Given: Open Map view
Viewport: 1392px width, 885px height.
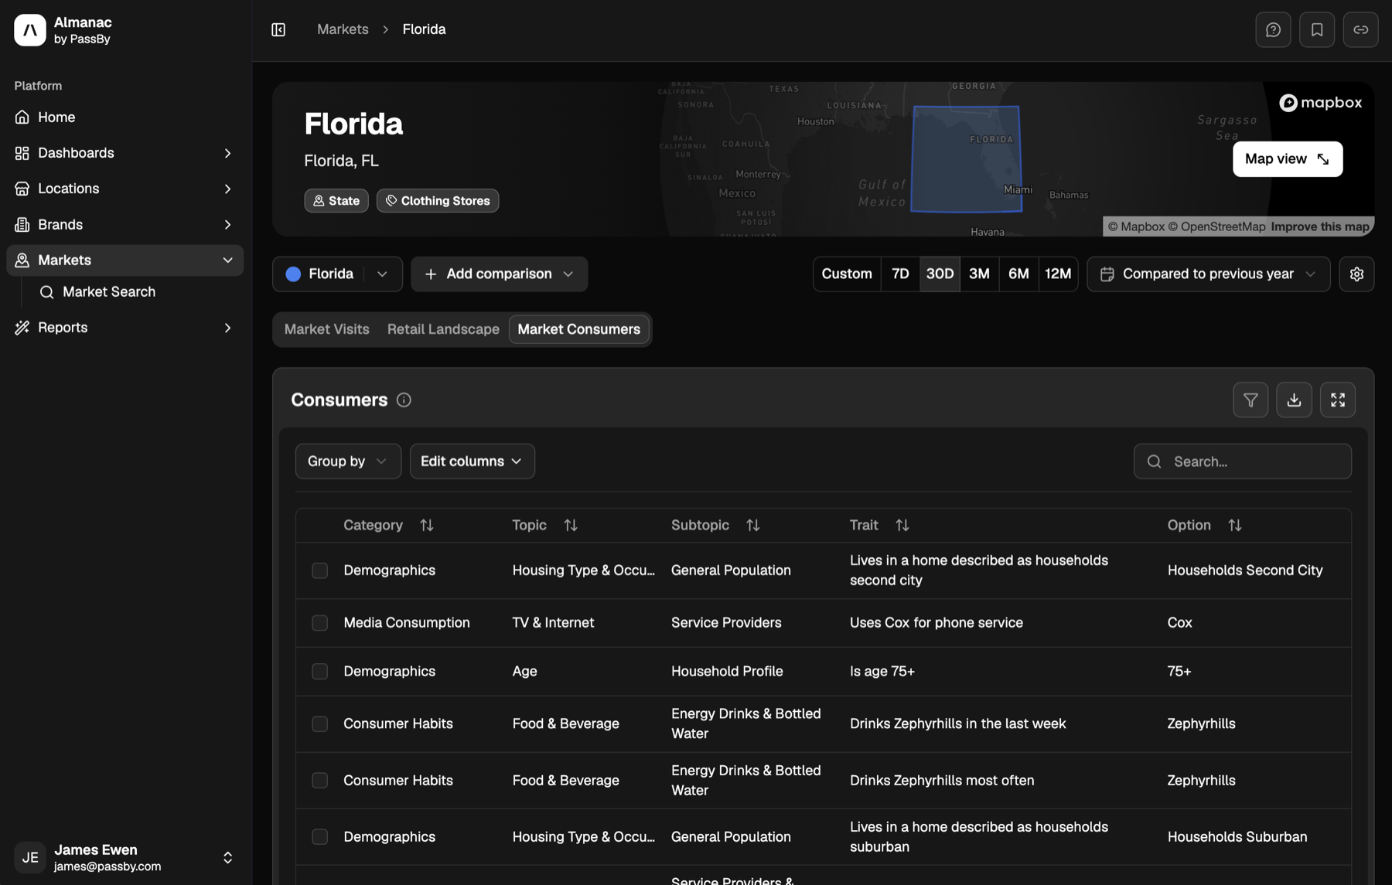Looking at the screenshot, I should click(1288, 159).
